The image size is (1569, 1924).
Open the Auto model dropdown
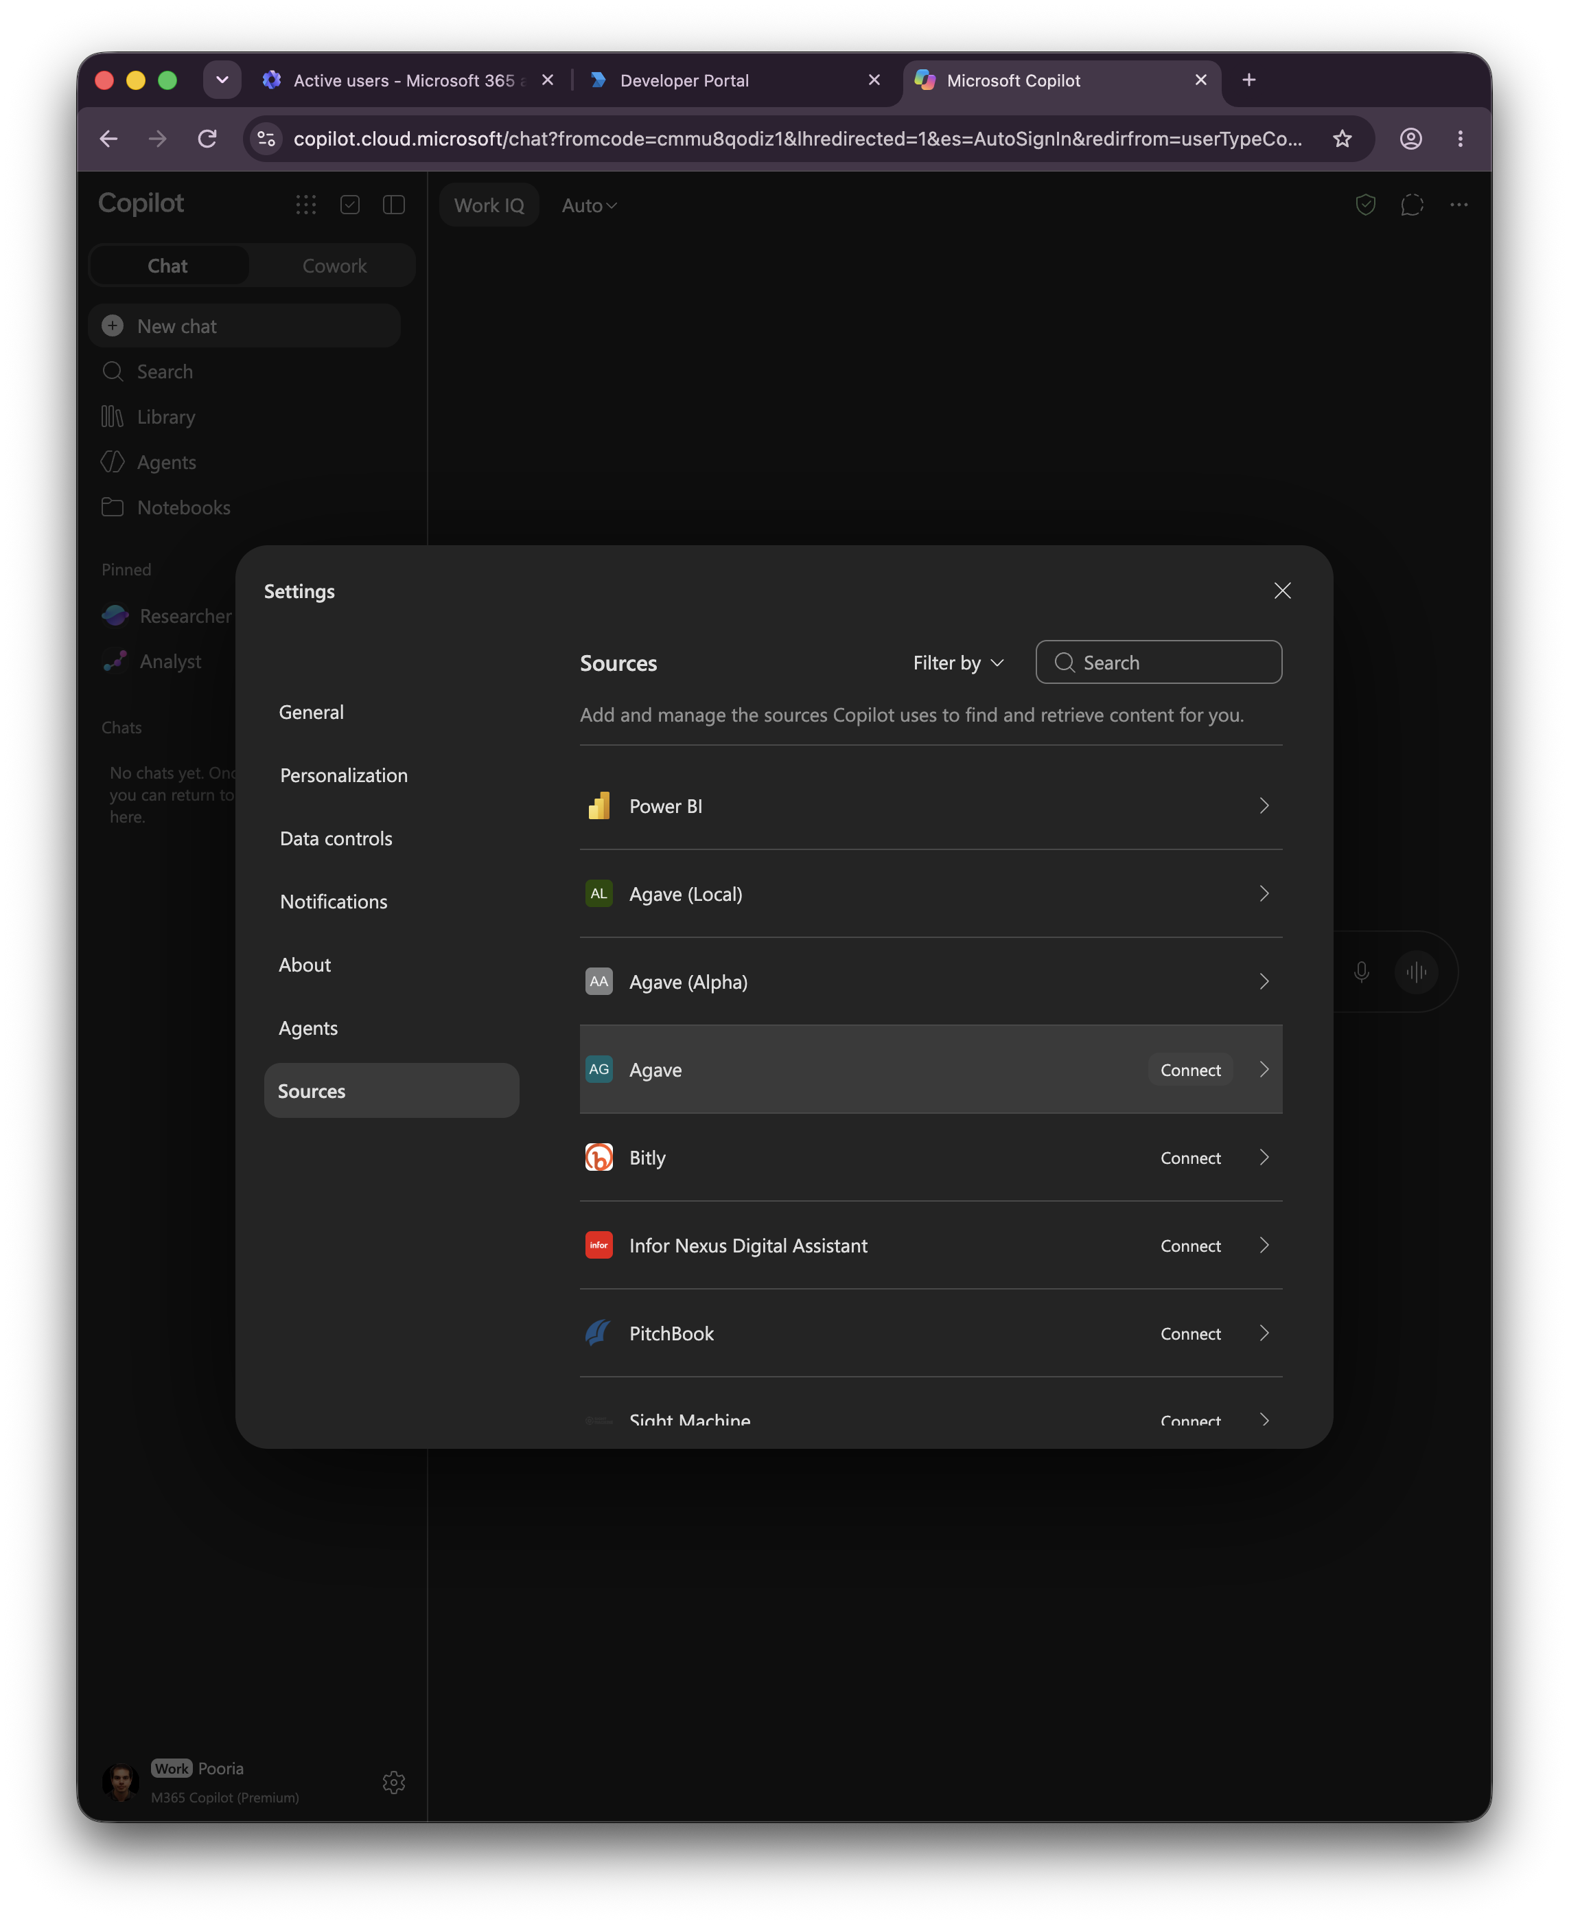coord(588,205)
